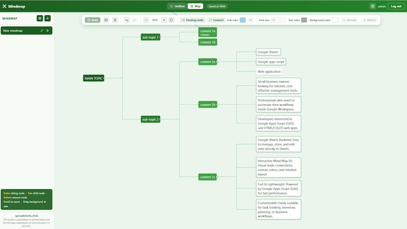Zoom out with the minus icon

(146, 20)
